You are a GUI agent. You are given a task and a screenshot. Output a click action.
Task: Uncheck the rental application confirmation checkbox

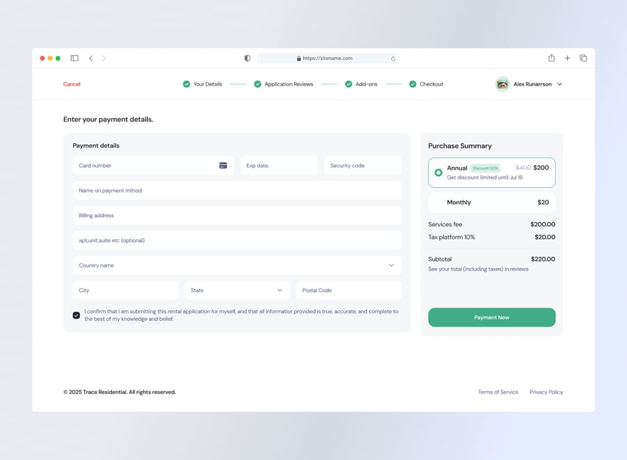tap(77, 315)
